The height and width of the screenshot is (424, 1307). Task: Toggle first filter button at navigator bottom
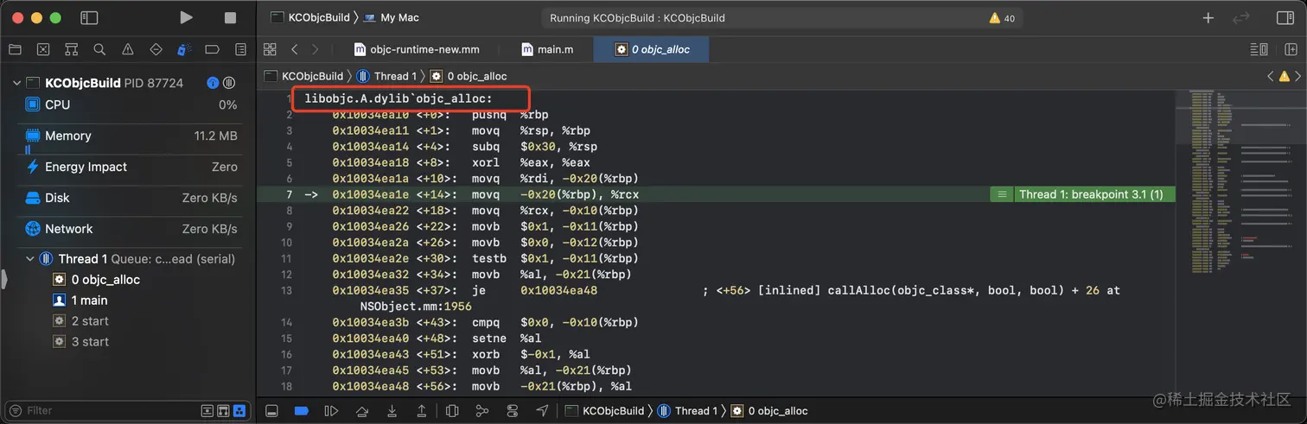tap(207, 411)
